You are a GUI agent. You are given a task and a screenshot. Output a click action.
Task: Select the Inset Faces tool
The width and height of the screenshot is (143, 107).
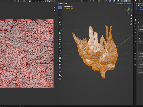click(x=60, y=44)
